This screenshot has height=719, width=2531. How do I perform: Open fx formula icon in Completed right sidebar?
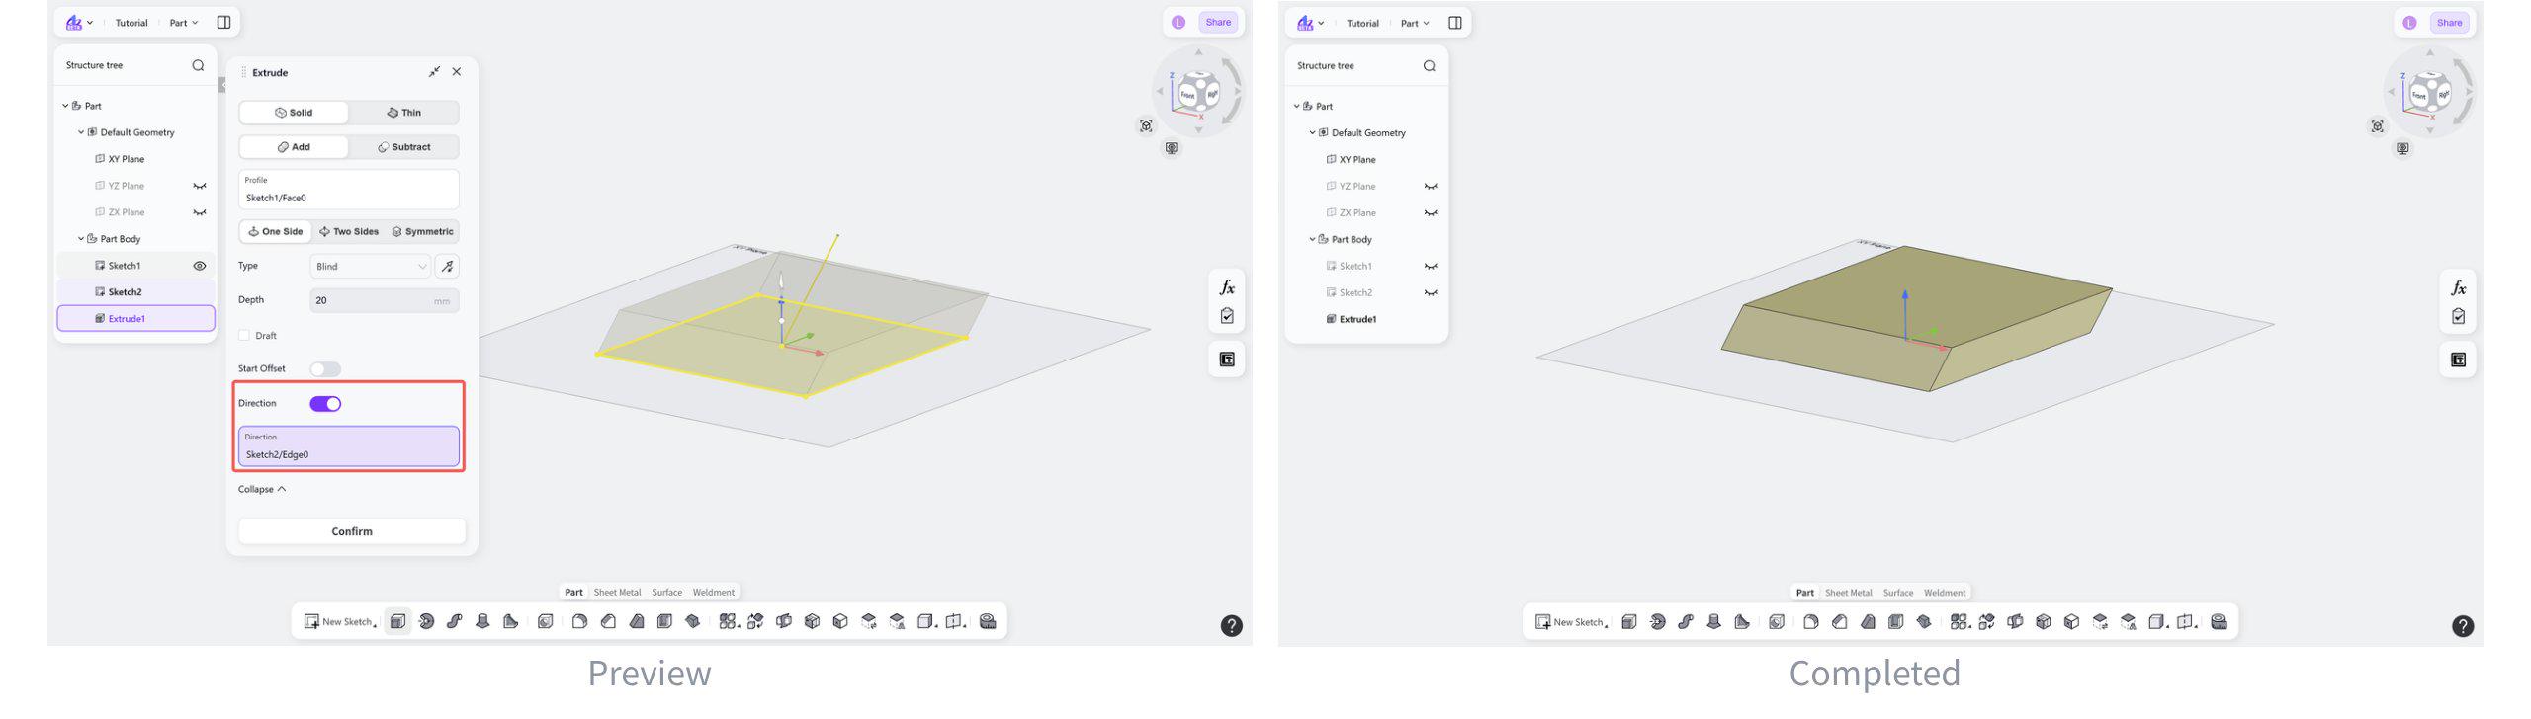point(2458,288)
